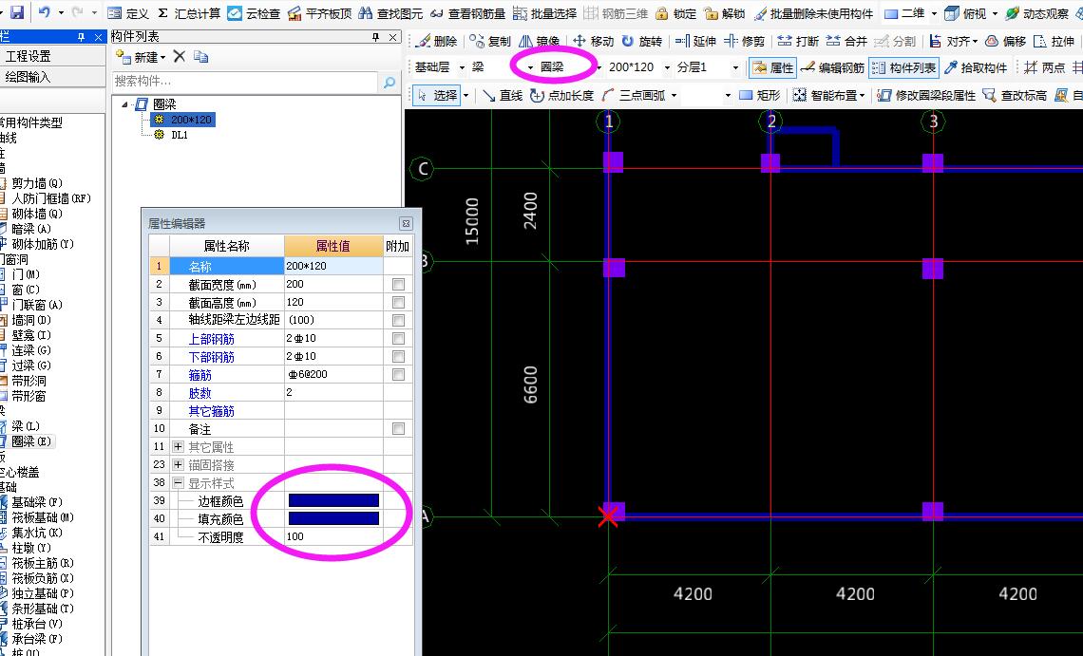Select 修剪 trim tool

[745, 41]
